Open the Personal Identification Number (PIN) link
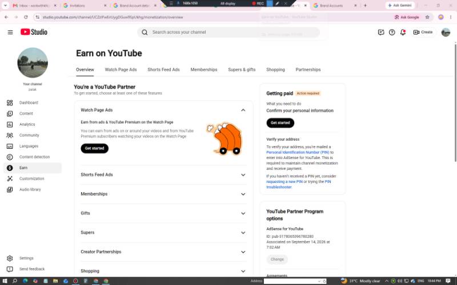The width and height of the screenshot is (457, 285). (298, 152)
